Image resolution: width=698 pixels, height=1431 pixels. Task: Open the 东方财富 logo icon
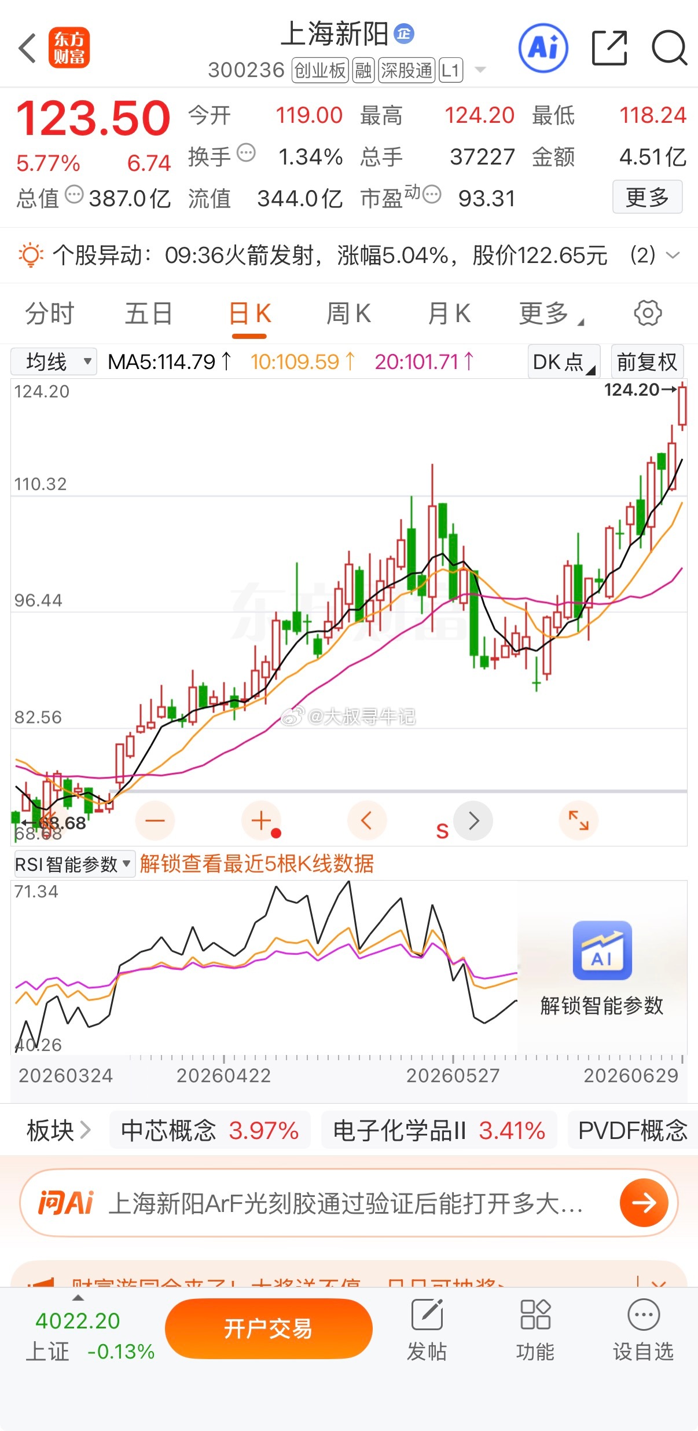pos(69,48)
